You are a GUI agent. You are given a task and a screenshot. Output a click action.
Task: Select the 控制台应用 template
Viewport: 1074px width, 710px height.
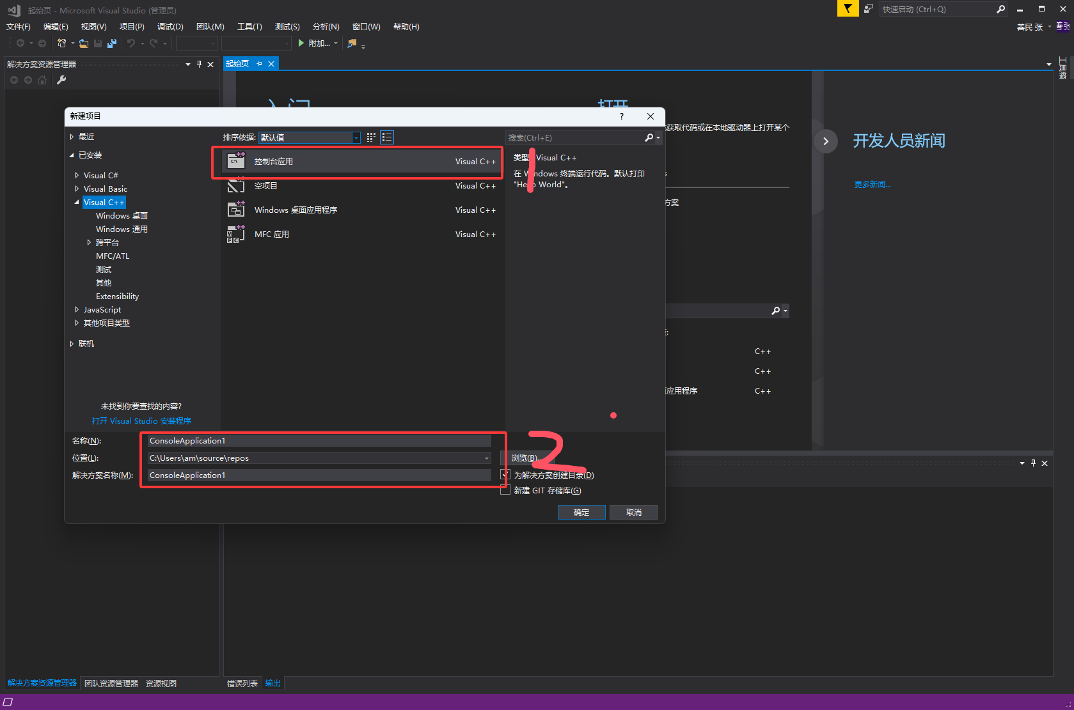[x=361, y=162]
